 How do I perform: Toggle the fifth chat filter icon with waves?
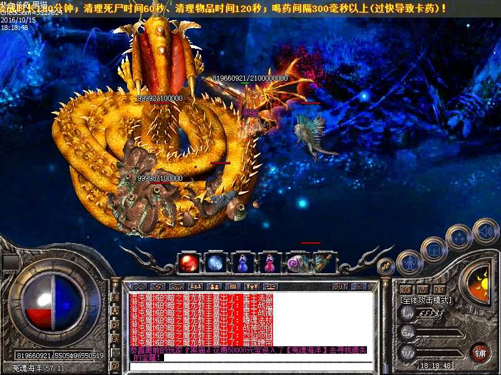tap(115, 352)
